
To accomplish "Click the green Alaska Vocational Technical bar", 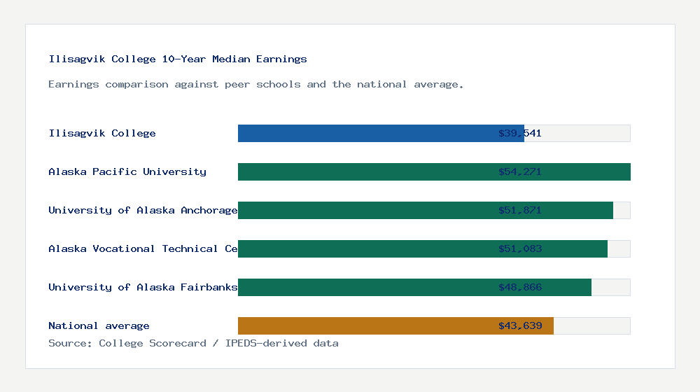I will pos(423,248).
